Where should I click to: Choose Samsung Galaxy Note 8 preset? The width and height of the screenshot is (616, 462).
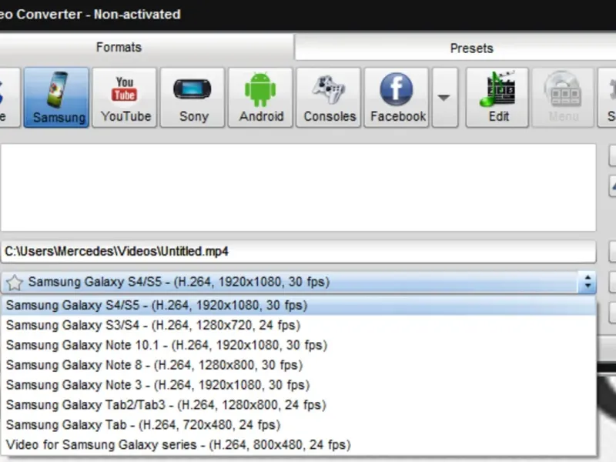[x=299, y=365]
